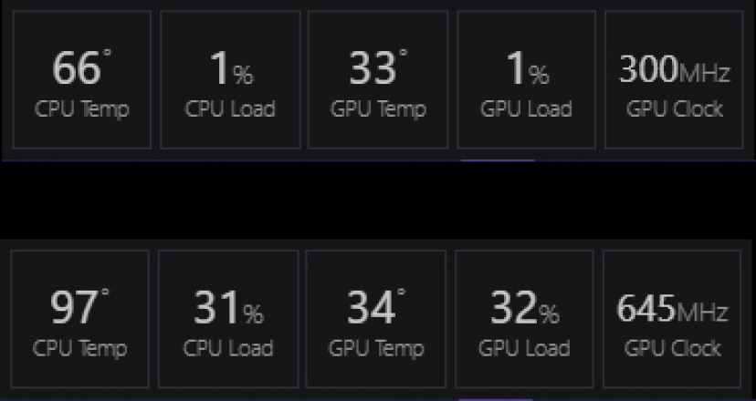756x401 pixels.
Task: Click the 'CPU Load' label under 31%
Action: 228,349
